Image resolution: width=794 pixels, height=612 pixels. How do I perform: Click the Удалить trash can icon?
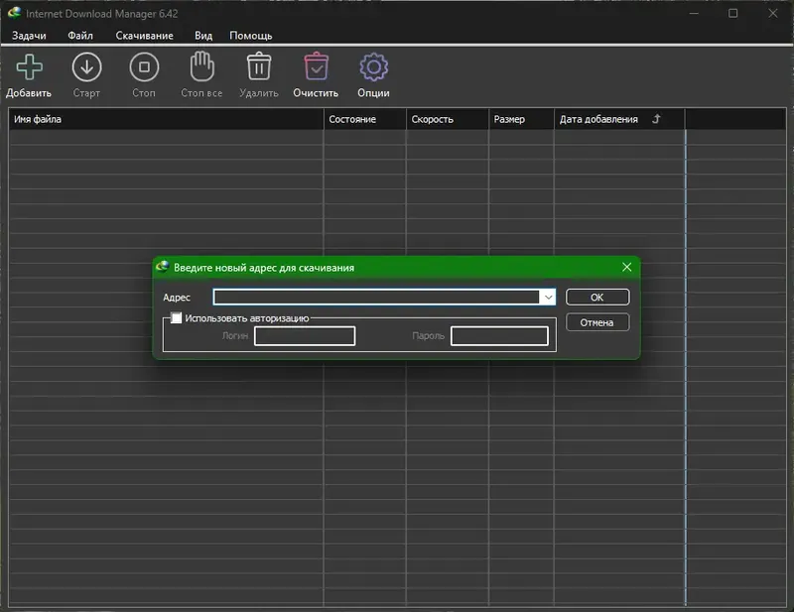(259, 66)
